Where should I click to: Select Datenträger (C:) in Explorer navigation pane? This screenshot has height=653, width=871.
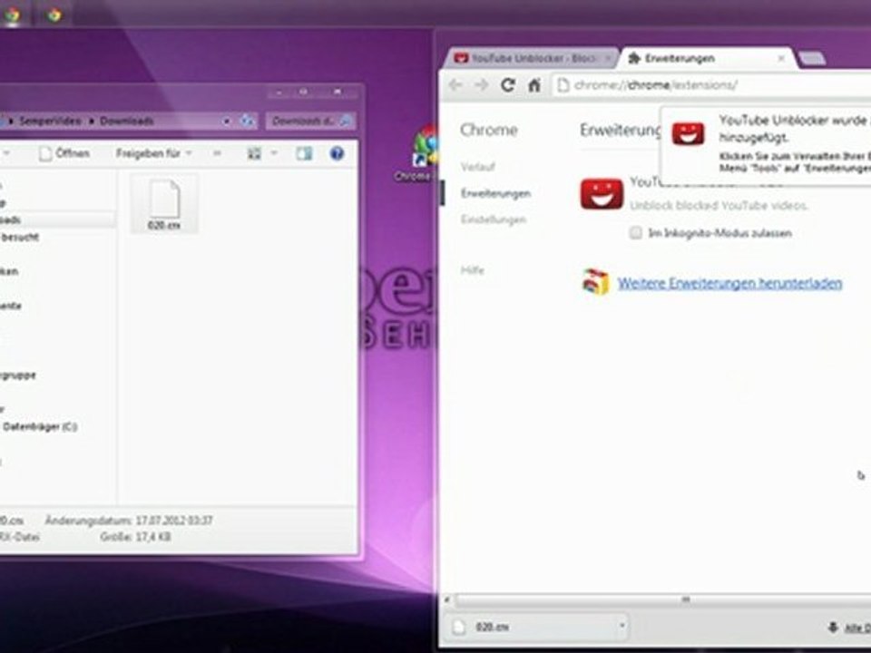(39, 427)
